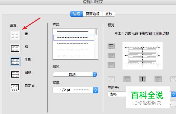Choose the solid line style

click(x=73, y=31)
